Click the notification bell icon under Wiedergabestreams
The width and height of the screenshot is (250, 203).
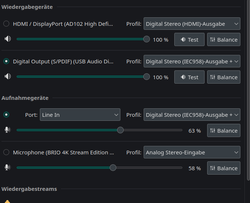(7, 202)
